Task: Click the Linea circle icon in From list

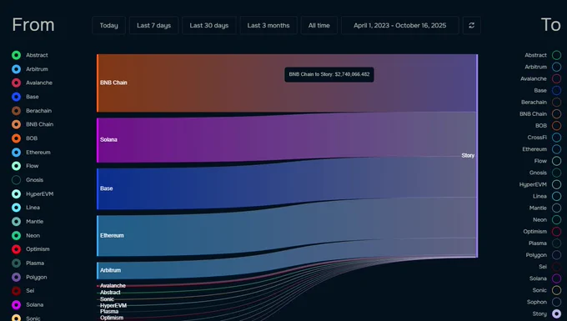Action: [x=17, y=208]
